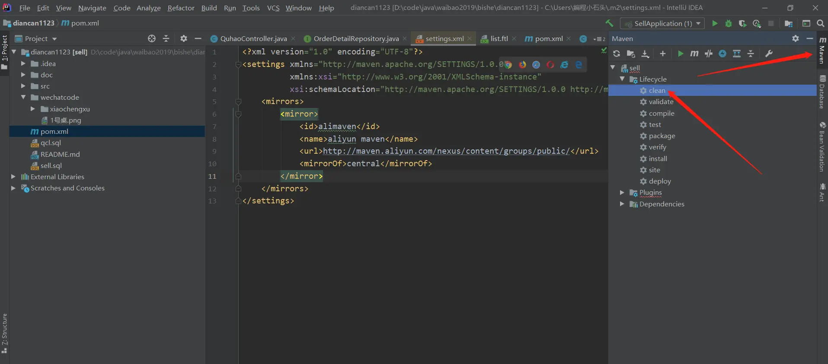Open the VCS menu
Screen dimensions: 828x364
click(273, 8)
